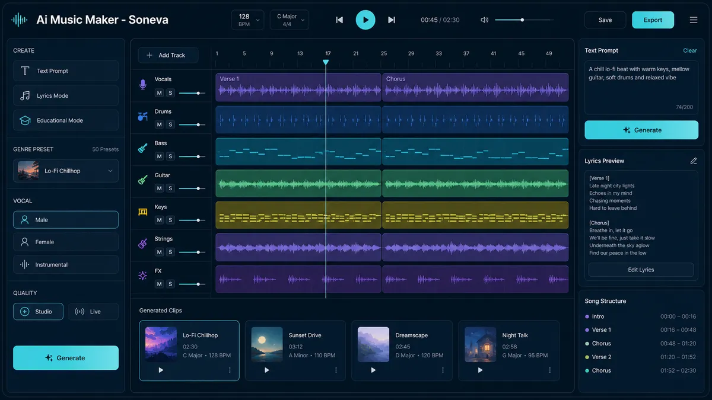The width and height of the screenshot is (712, 400).
Task: Select the Male vocal option
Action: tap(66, 220)
